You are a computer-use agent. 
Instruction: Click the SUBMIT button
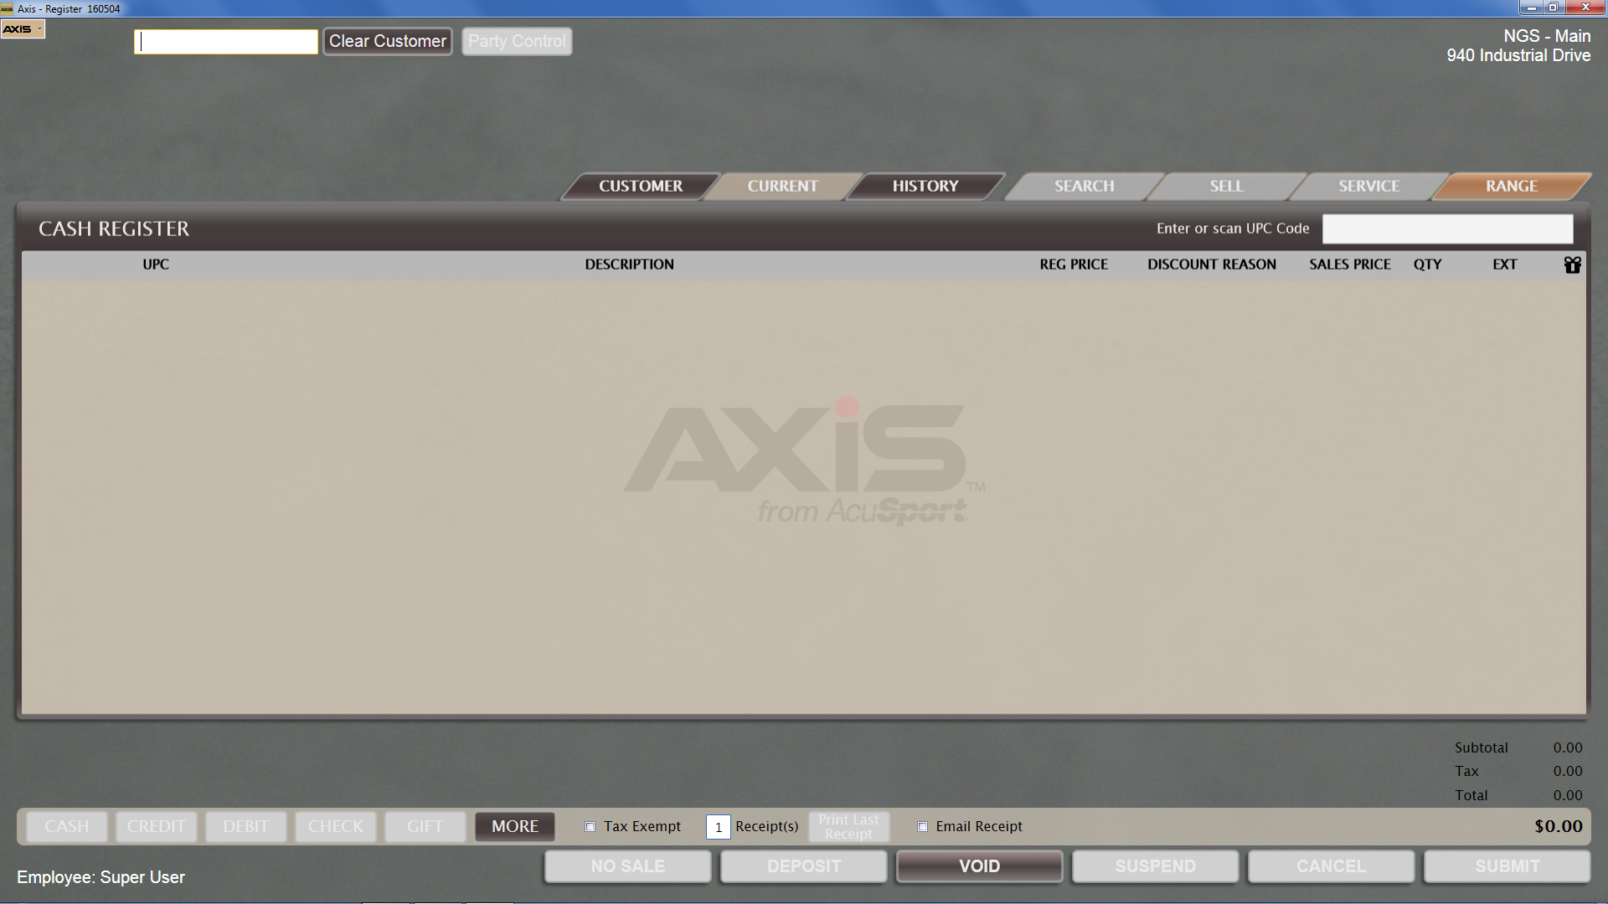pyautogui.click(x=1507, y=866)
